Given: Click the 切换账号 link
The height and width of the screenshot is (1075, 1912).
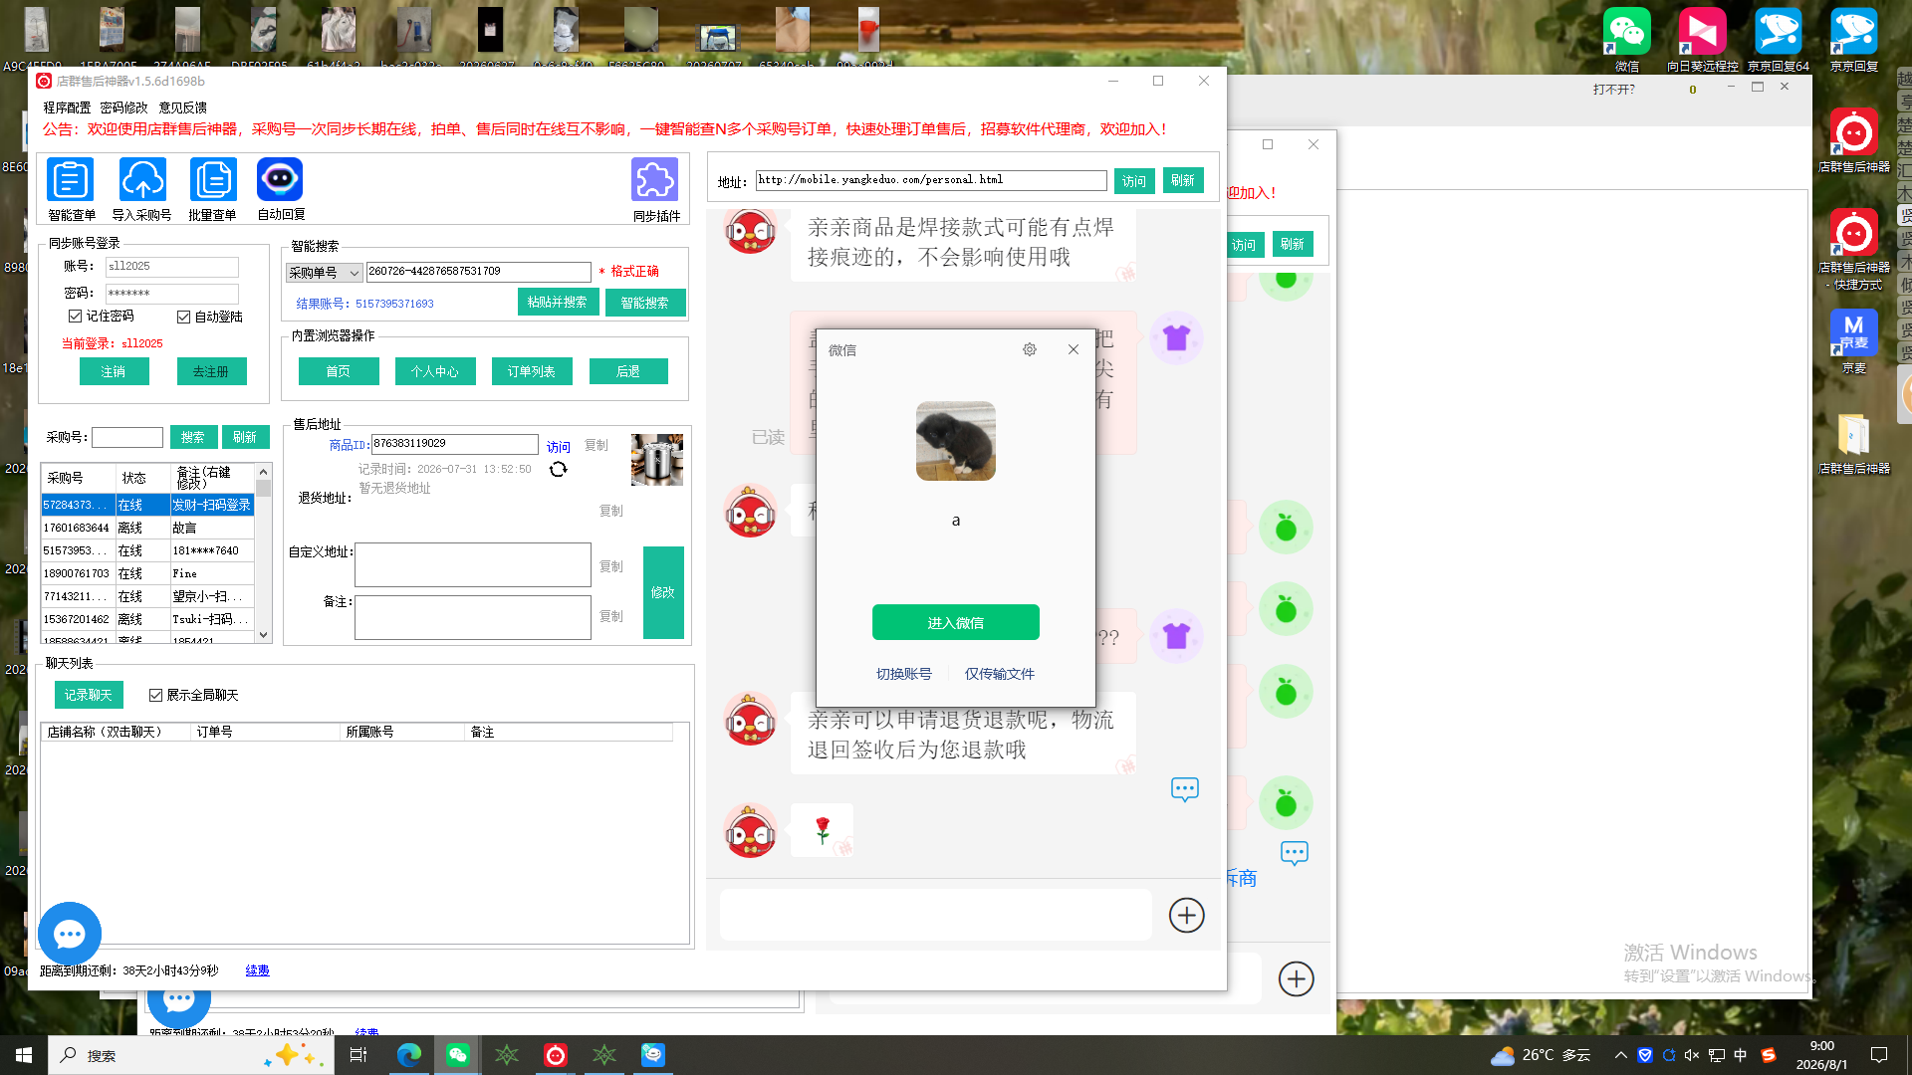Looking at the screenshot, I should 904,674.
